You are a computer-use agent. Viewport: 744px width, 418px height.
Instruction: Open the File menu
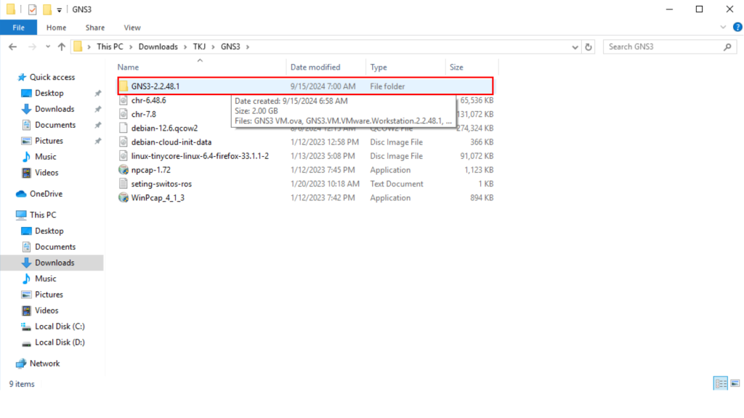pos(18,28)
